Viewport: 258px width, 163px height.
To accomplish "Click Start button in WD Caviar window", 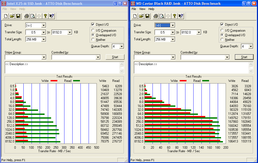I will pyautogui.click(x=244, y=57).
